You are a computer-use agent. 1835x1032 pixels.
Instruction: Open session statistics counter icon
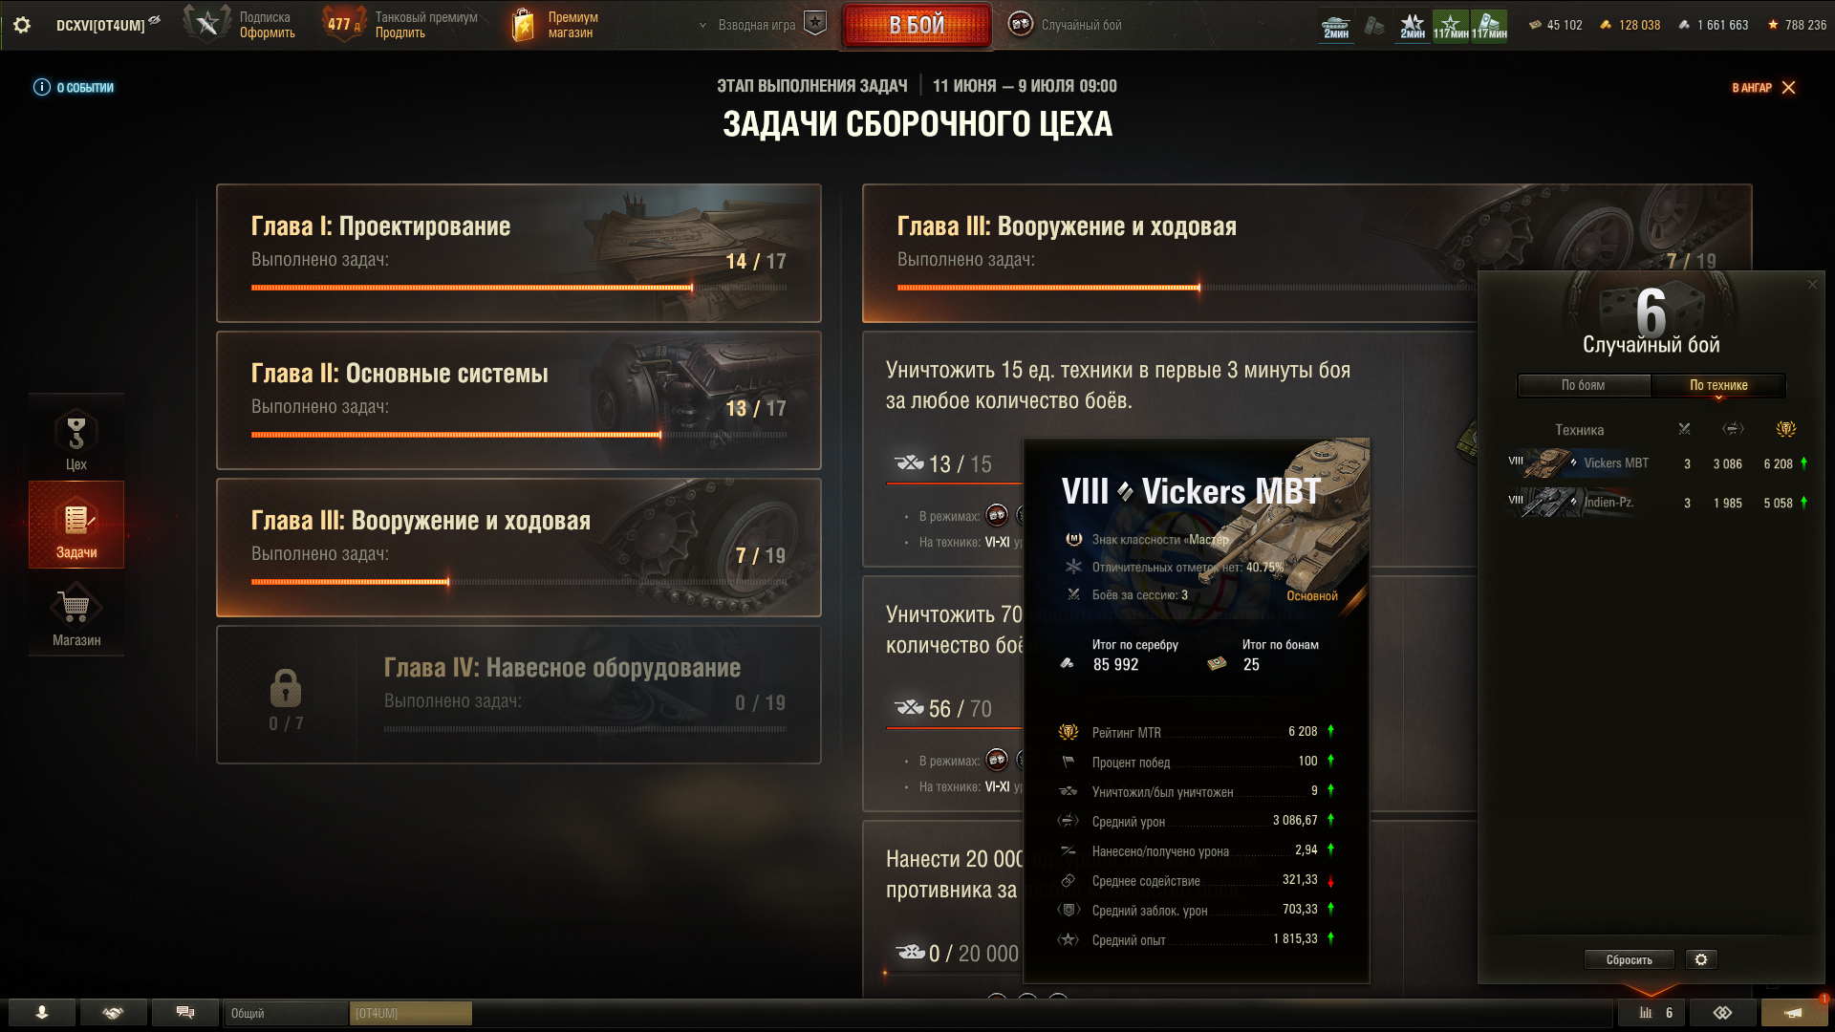[x=1652, y=1013]
